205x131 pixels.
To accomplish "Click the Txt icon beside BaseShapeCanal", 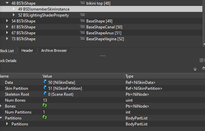I will coord(82,26).
